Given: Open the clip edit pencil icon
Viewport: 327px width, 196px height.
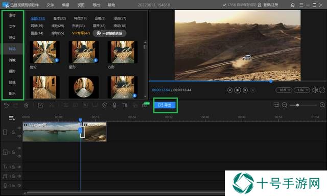Looking at the screenshot, I should click(40, 105).
